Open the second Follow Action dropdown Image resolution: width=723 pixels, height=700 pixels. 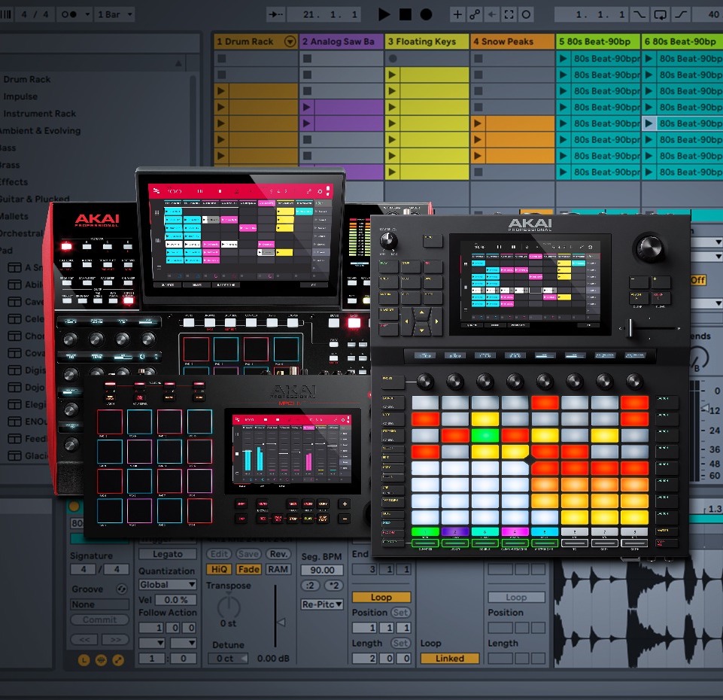click(184, 643)
